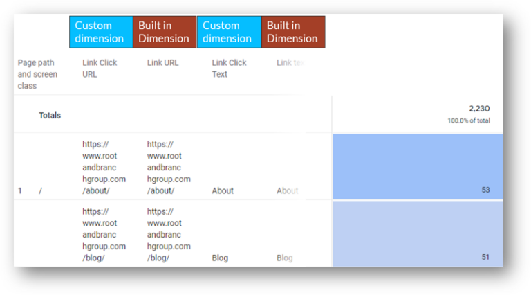Click the Link URL column header
The image size is (531, 295).
coord(162,63)
